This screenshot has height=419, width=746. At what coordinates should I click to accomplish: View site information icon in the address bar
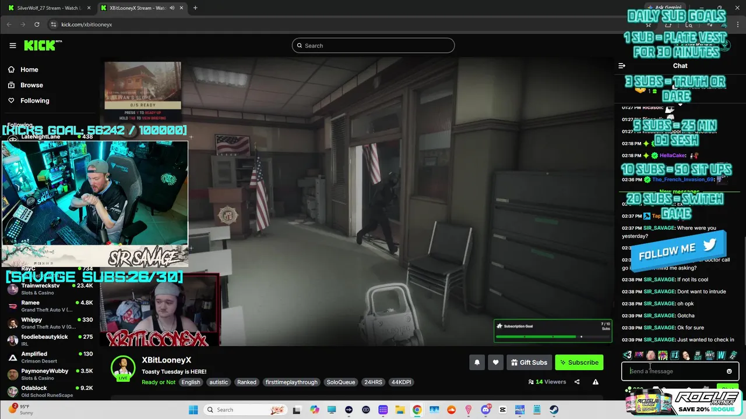pyautogui.click(x=54, y=24)
